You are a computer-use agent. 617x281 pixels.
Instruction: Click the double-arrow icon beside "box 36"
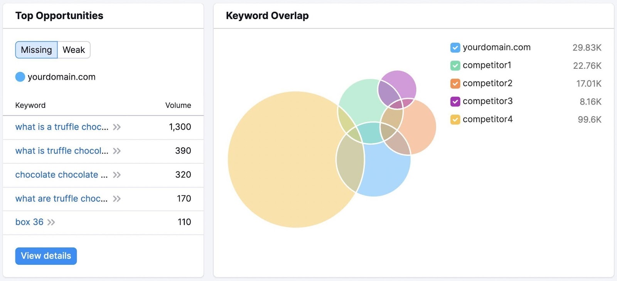(51, 222)
